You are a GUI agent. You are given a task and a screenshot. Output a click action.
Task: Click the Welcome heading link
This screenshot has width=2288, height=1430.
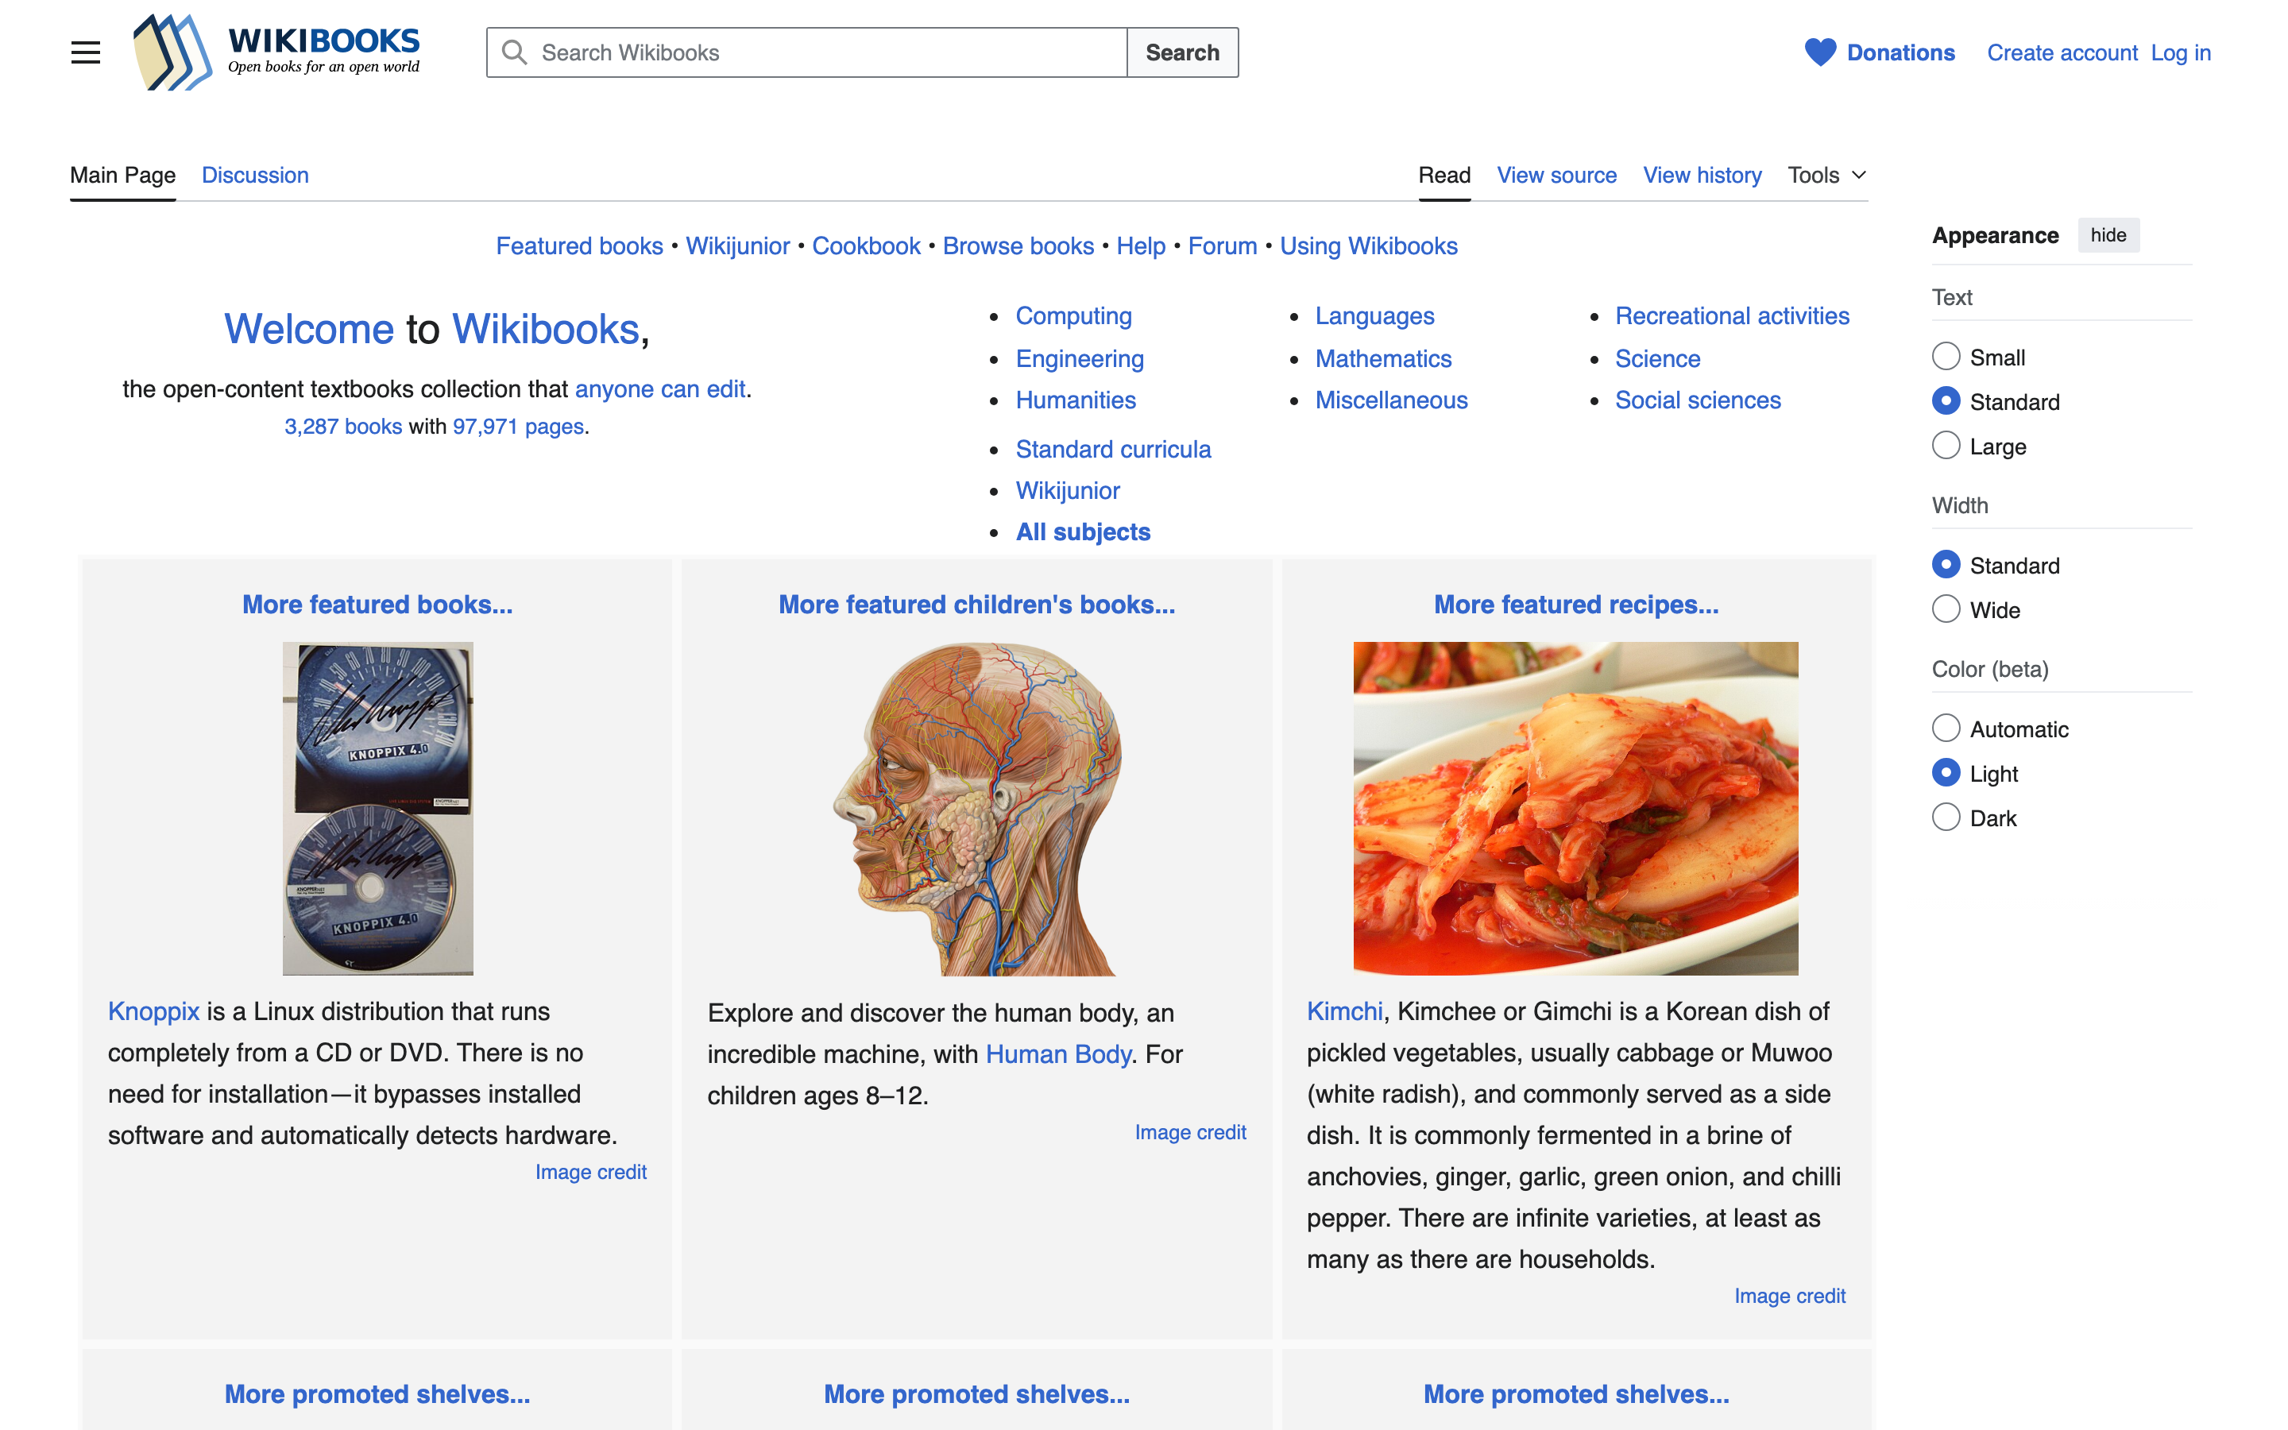(x=308, y=329)
